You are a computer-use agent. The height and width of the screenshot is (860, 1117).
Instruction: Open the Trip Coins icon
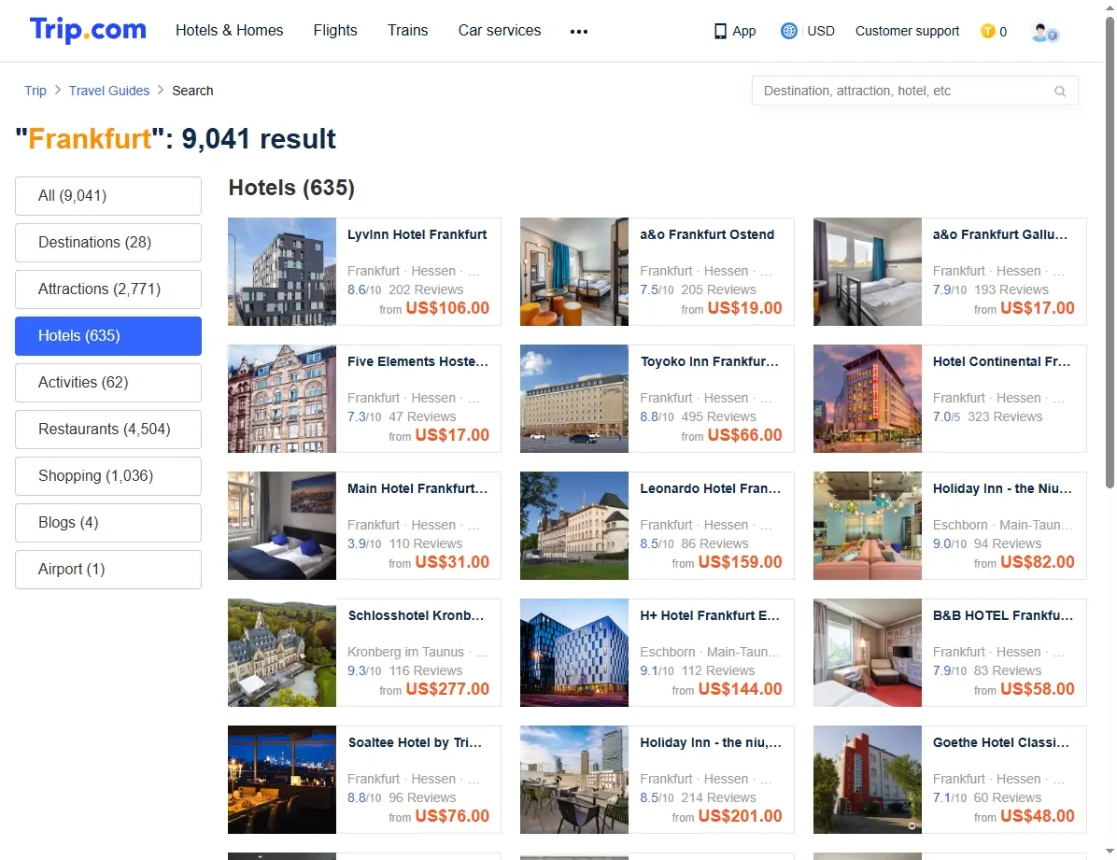[x=987, y=32]
